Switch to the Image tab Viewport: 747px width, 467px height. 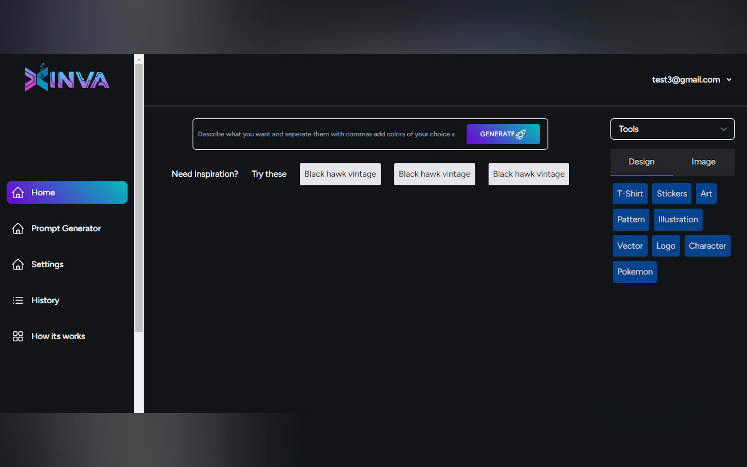[x=703, y=162]
